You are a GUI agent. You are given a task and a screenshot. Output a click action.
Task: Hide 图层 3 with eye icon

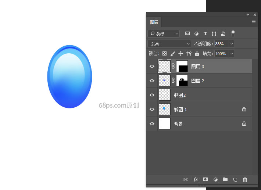[152, 67]
